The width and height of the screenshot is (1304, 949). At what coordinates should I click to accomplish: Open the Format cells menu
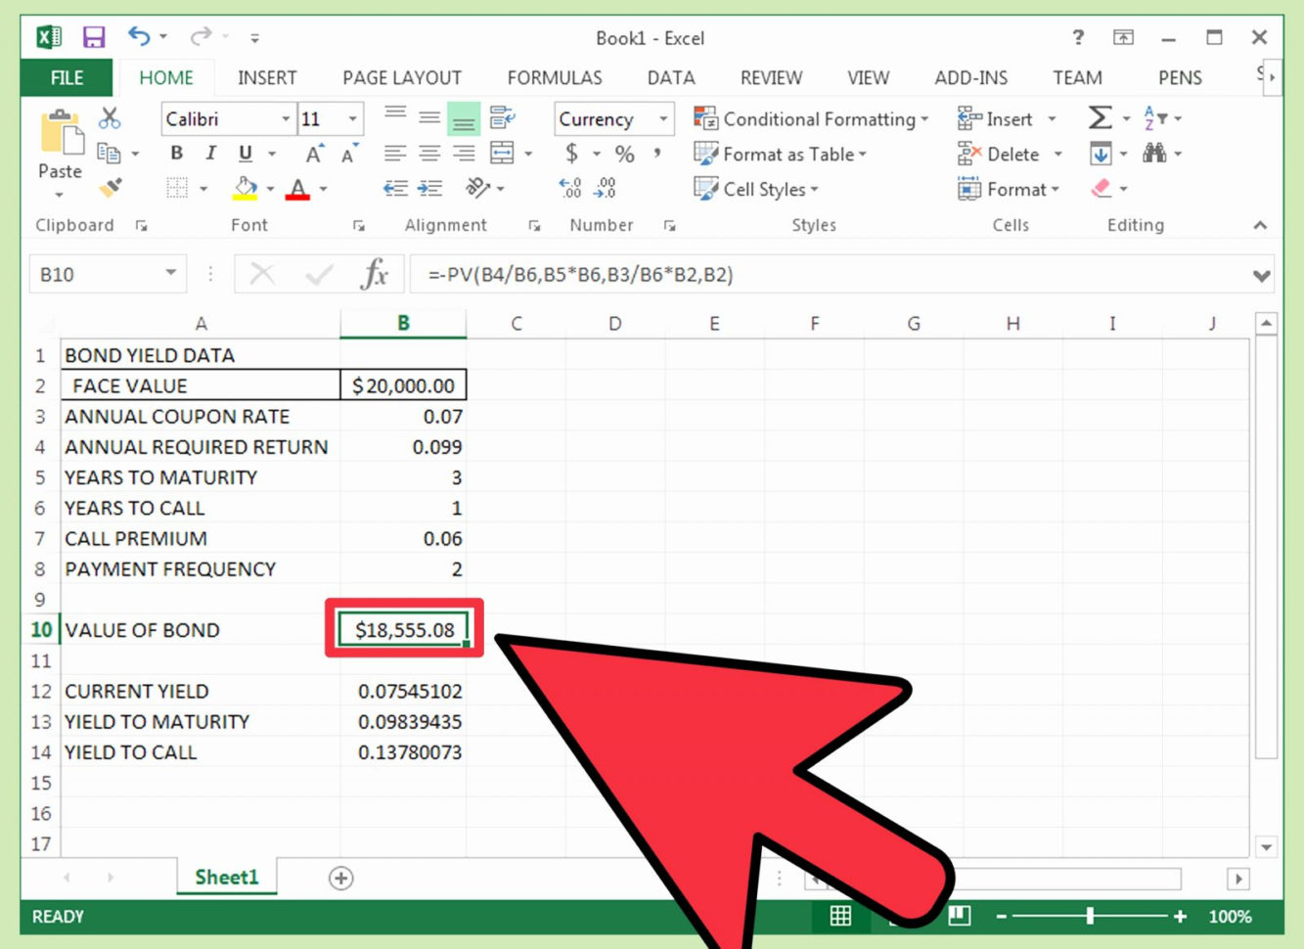[1009, 189]
